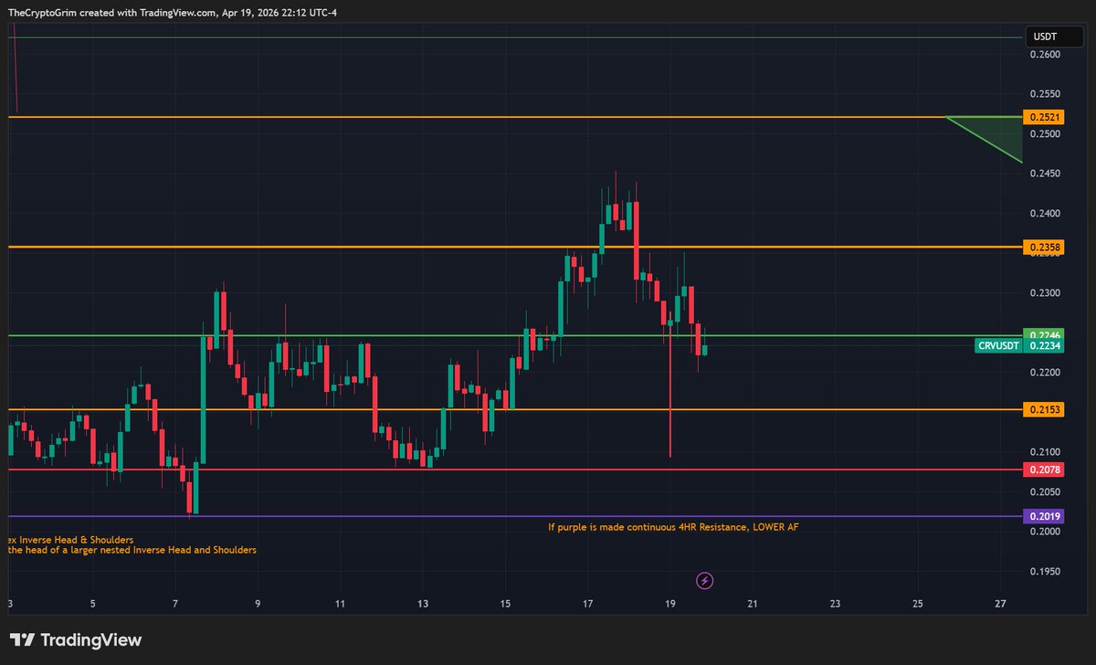Select the CRVUSDT symbol label
Viewport: 1096px width, 665px height.
(x=997, y=345)
